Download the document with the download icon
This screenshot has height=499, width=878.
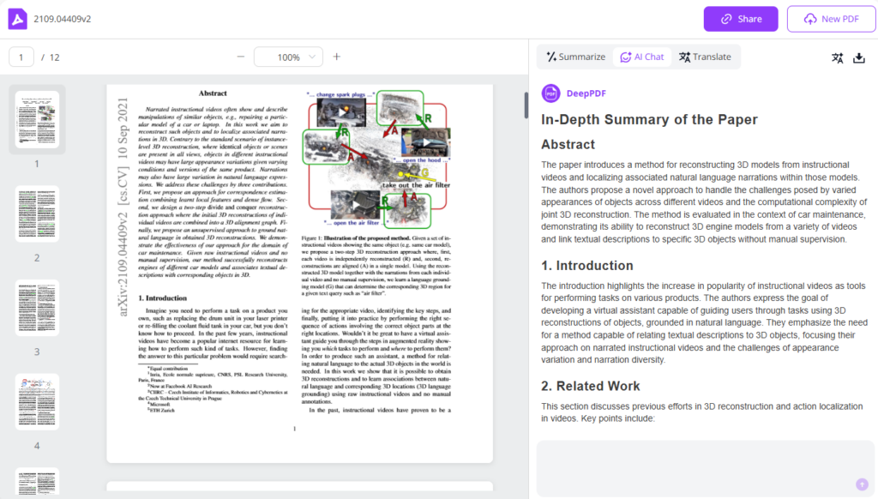click(860, 57)
